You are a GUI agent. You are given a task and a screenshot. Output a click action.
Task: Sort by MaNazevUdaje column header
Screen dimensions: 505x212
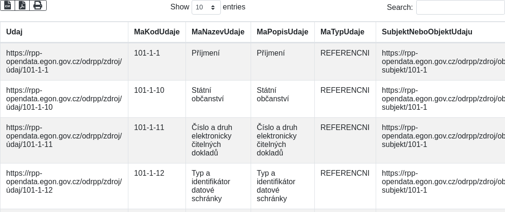coord(218,32)
